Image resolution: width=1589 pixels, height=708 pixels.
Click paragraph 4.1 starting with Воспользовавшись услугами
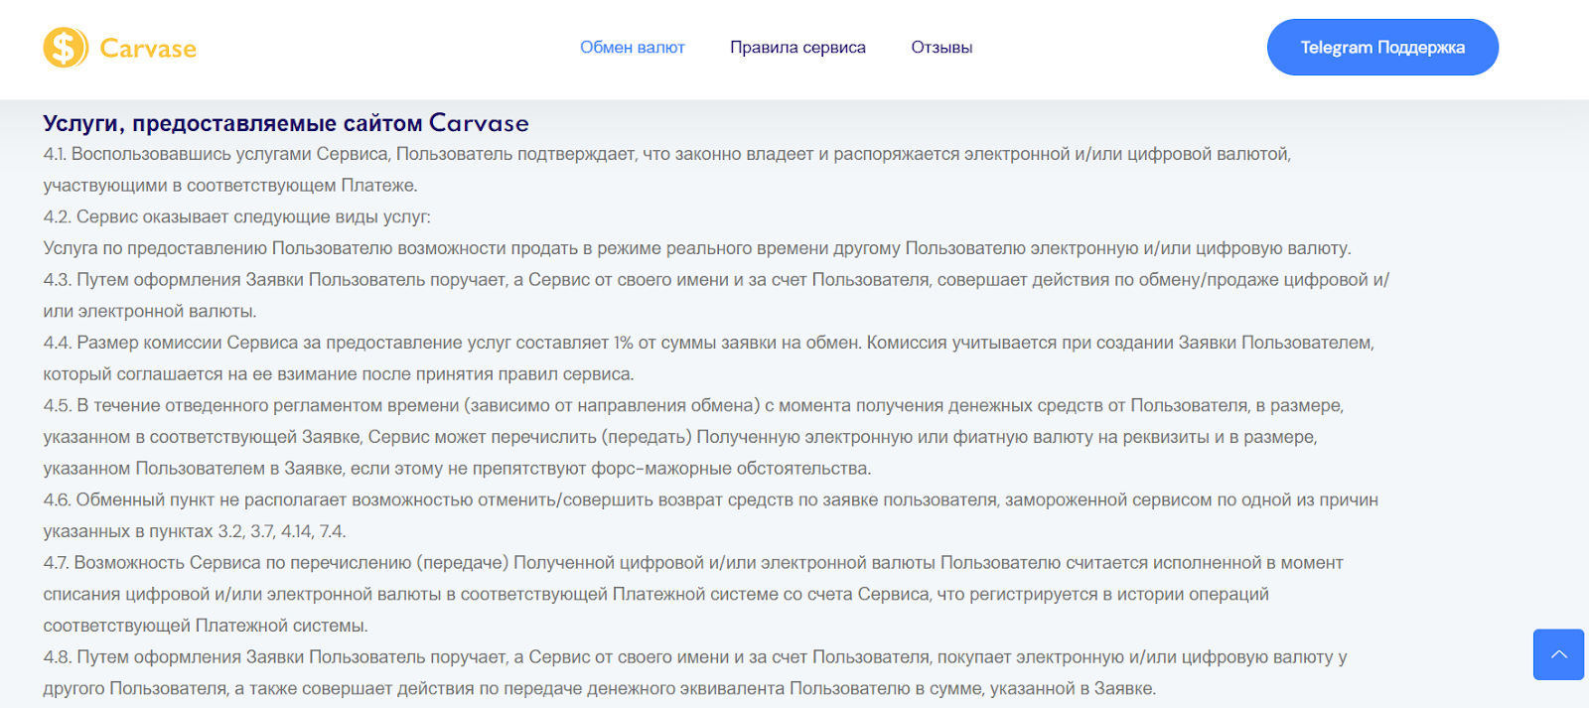pos(667,170)
